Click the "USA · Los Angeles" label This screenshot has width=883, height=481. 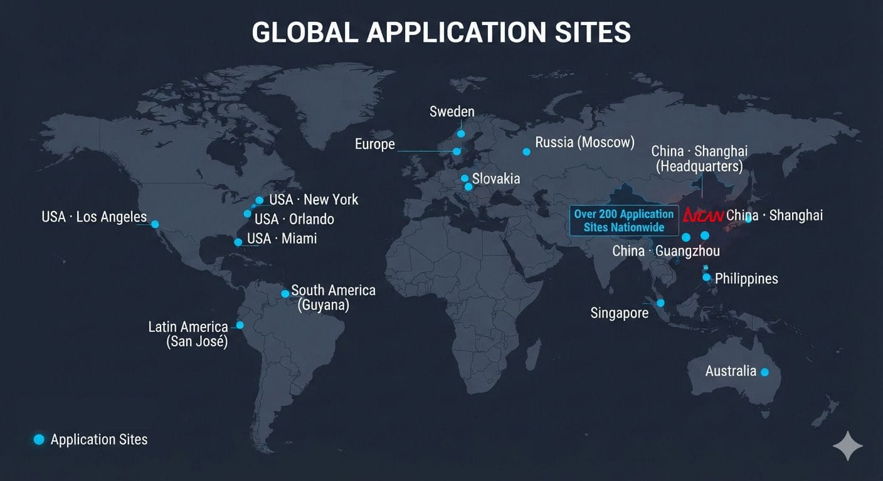coord(94,217)
